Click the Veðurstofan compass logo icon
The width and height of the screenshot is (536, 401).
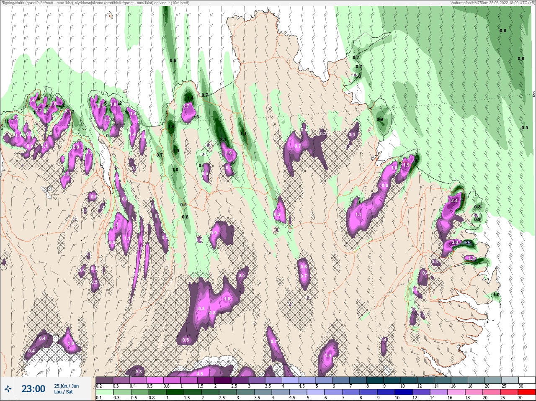[x=8, y=389]
